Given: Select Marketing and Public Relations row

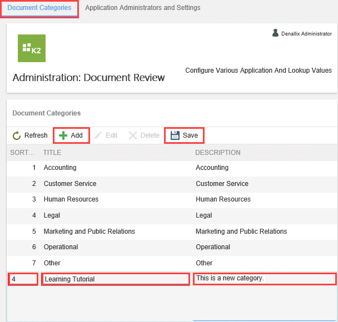Looking at the screenshot, I should click(89, 232).
